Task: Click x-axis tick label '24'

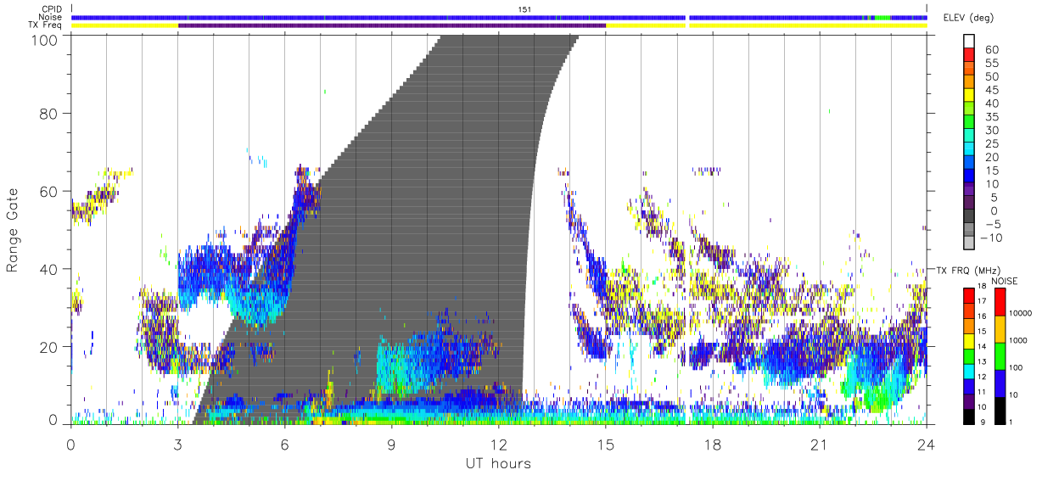Action: 927,445
